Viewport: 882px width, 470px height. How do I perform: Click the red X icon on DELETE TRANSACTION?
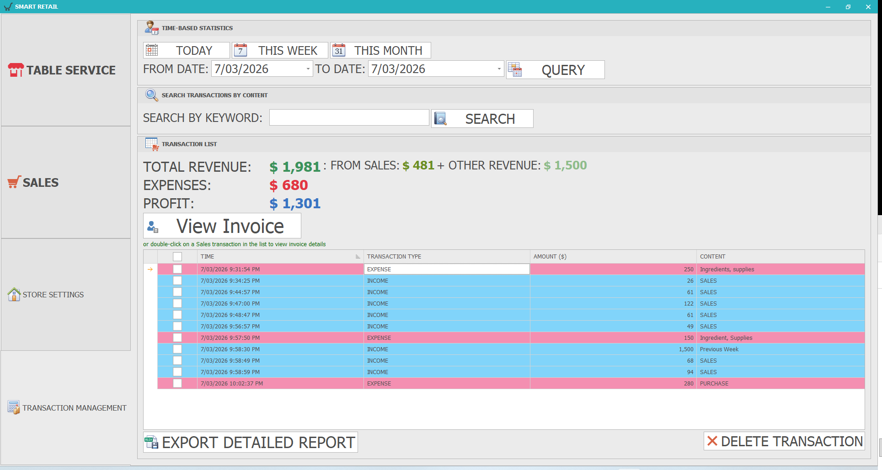click(712, 441)
